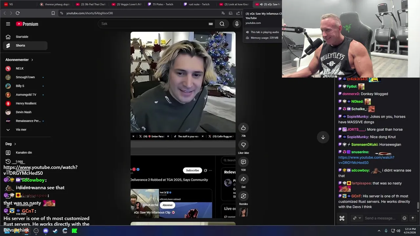Image resolution: width=420 pixels, height=236 pixels.
Task: Switch to Look at how Knut tab
Action: [x=234, y=4]
